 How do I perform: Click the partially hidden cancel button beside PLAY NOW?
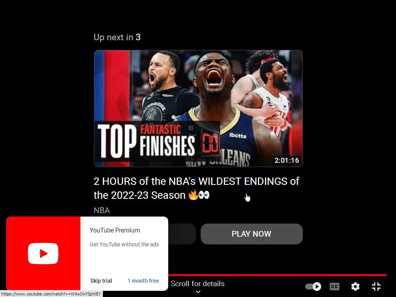pyautogui.click(x=182, y=234)
